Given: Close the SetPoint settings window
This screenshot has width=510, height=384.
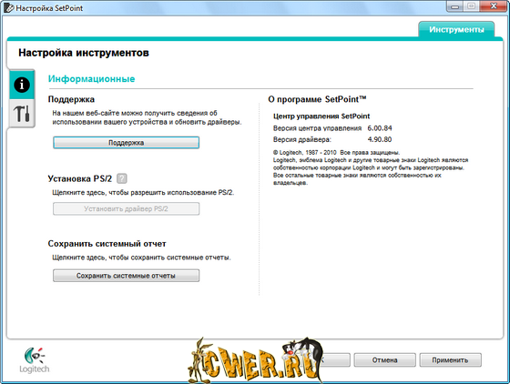Looking at the screenshot, I should (494, 6).
